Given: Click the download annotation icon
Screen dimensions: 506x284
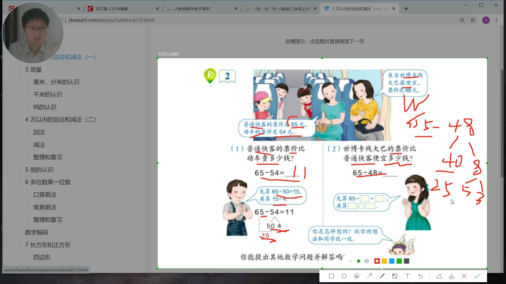Looking at the screenshot, I should (451, 276).
